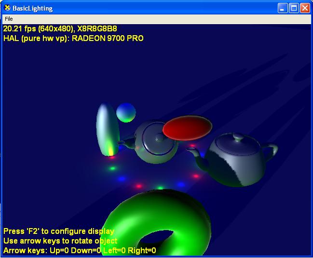The image size is (313, 258).
Task: Click the "Press 'F2' to configure display" text
Action: pyautogui.click(x=59, y=231)
